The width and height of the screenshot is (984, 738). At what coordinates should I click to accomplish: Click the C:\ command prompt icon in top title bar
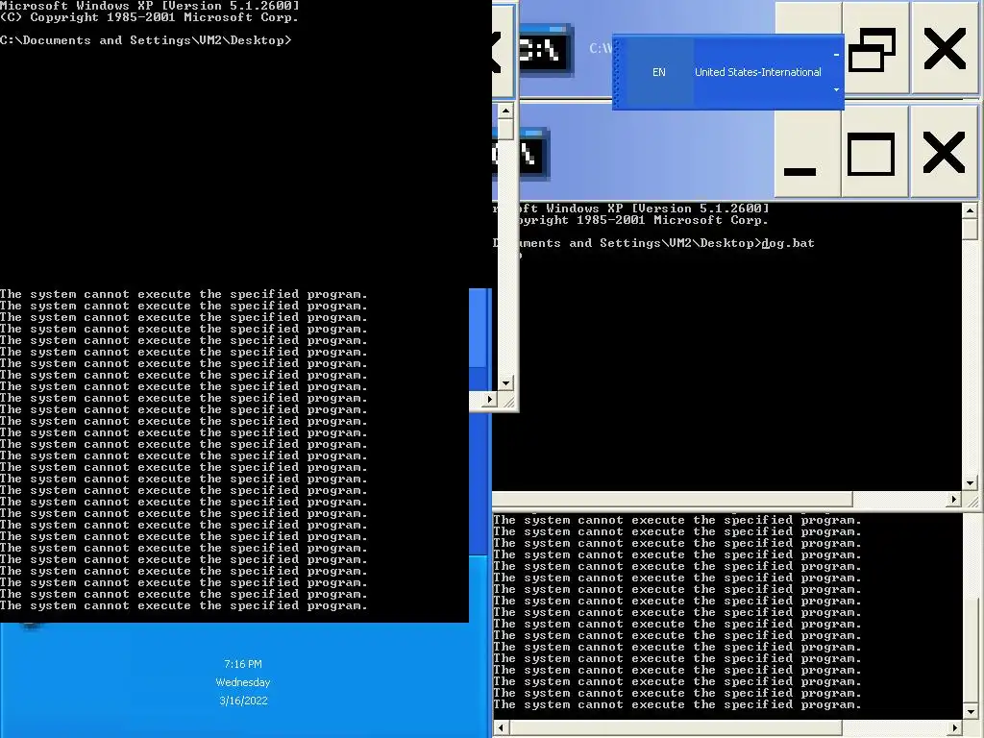pyautogui.click(x=544, y=50)
